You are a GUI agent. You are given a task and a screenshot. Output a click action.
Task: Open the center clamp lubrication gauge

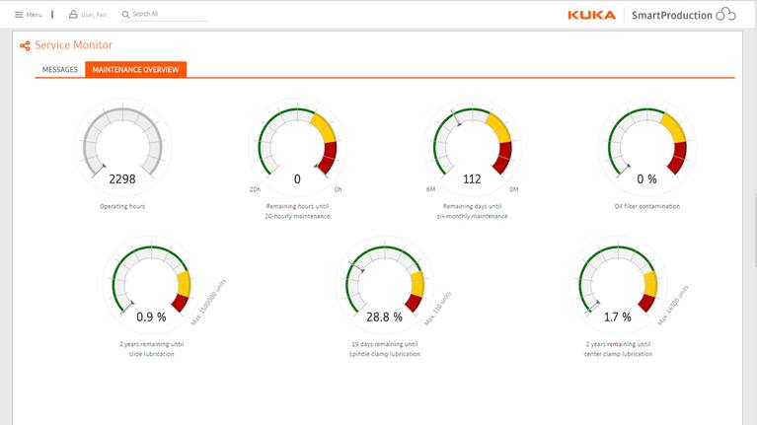coord(617,286)
